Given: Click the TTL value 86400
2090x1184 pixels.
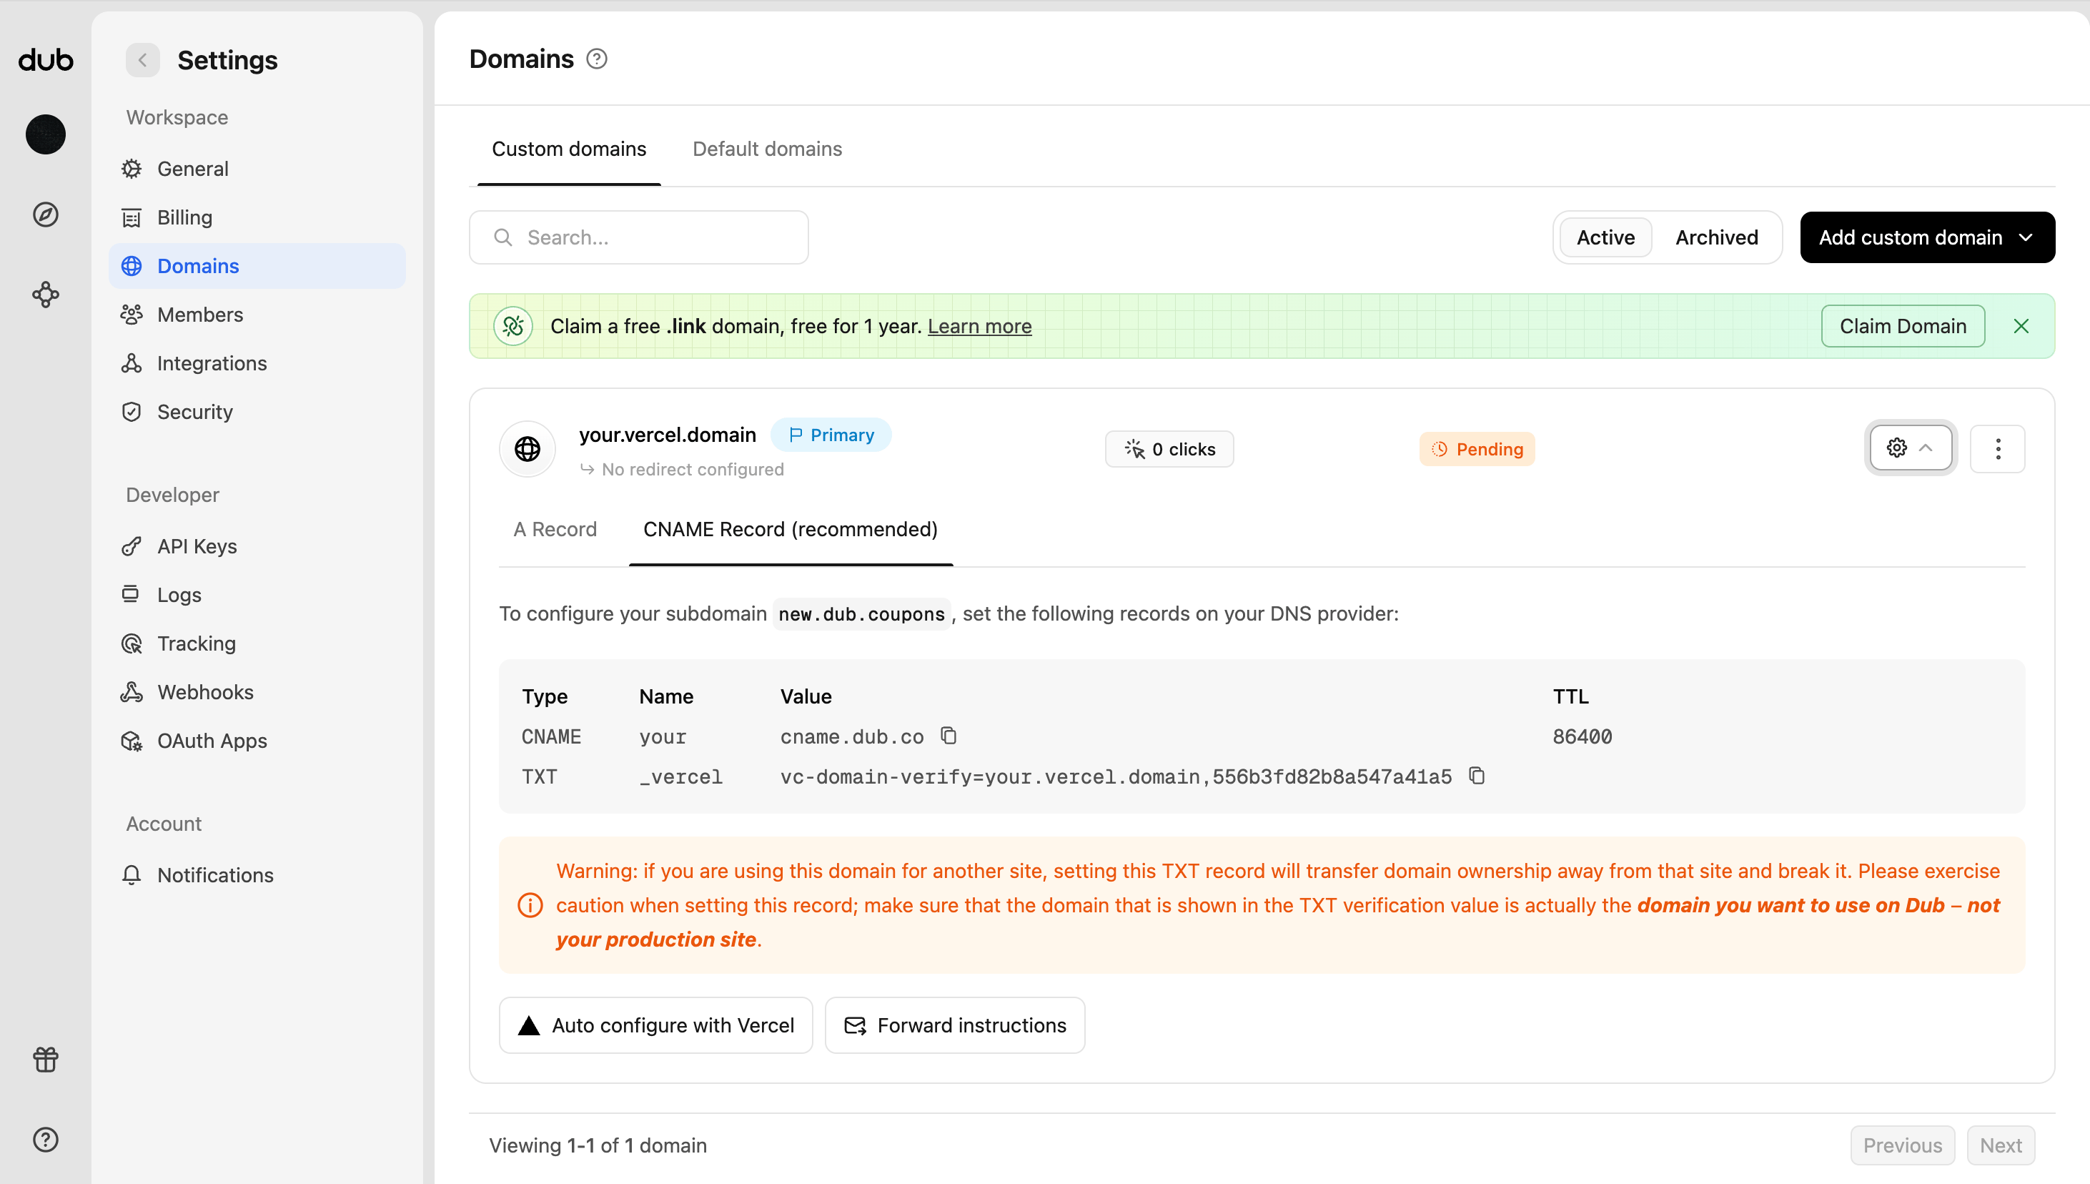Looking at the screenshot, I should click(x=1582, y=736).
